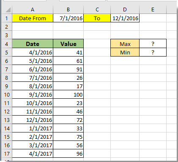The height and width of the screenshot is (162, 178).
Task: Select column E header
Action: (x=153, y=10)
